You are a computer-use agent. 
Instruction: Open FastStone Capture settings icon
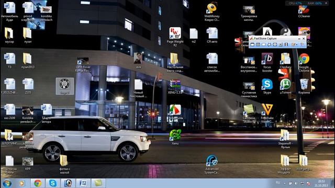[302, 44]
